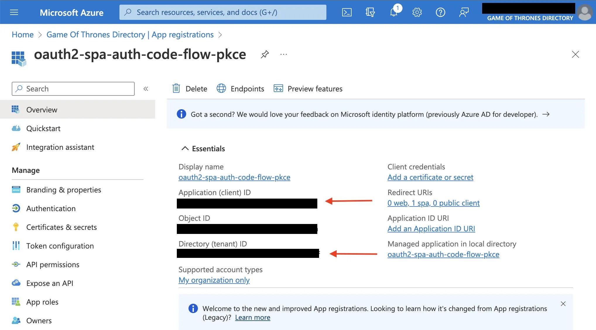
Task: Click the Preview features button in the toolbar
Action: pyautogui.click(x=308, y=88)
